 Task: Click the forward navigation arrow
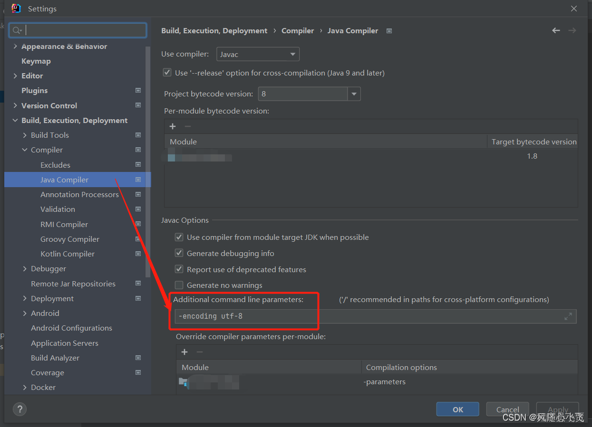pos(572,30)
